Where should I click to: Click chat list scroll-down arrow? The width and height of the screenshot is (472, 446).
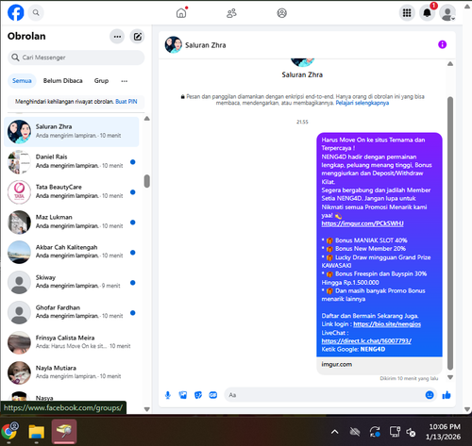click(146, 409)
